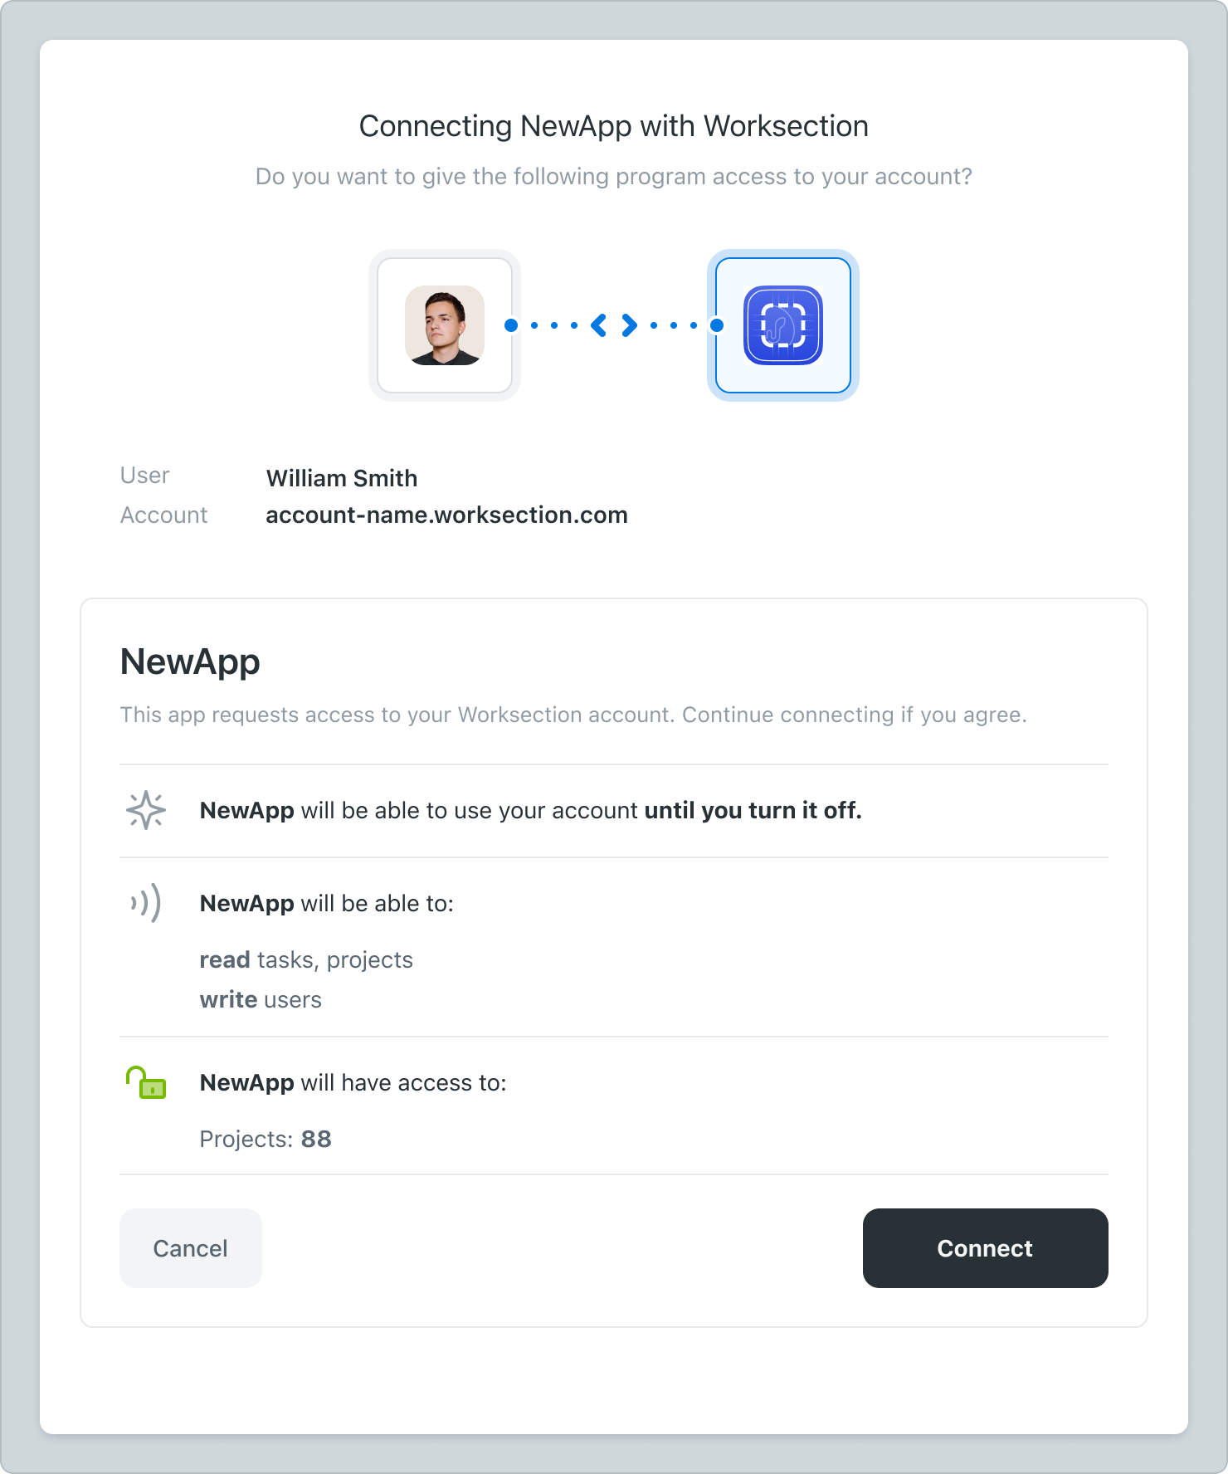Click the read tasks, projects permission line

point(306,959)
